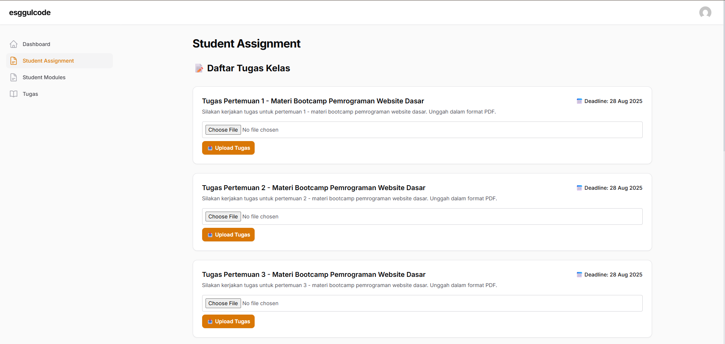725x344 pixels.
Task: Click the memo icon beside Daftar Tugas Kelas
Action: pos(199,68)
